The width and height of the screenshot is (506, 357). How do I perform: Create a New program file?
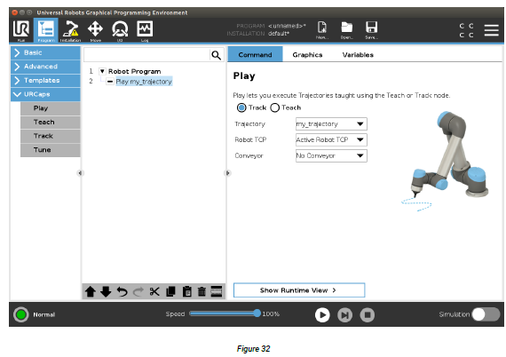(322, 30)
